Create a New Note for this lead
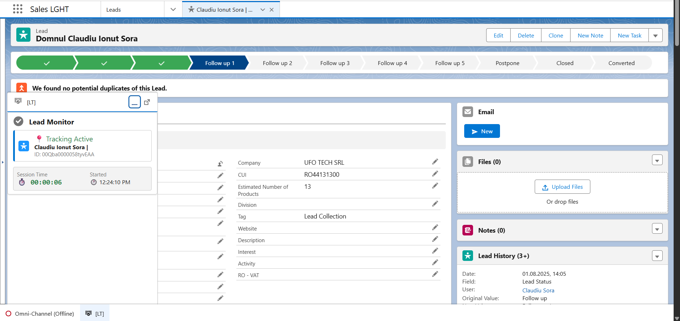680x321 pixels. (590, 35)
